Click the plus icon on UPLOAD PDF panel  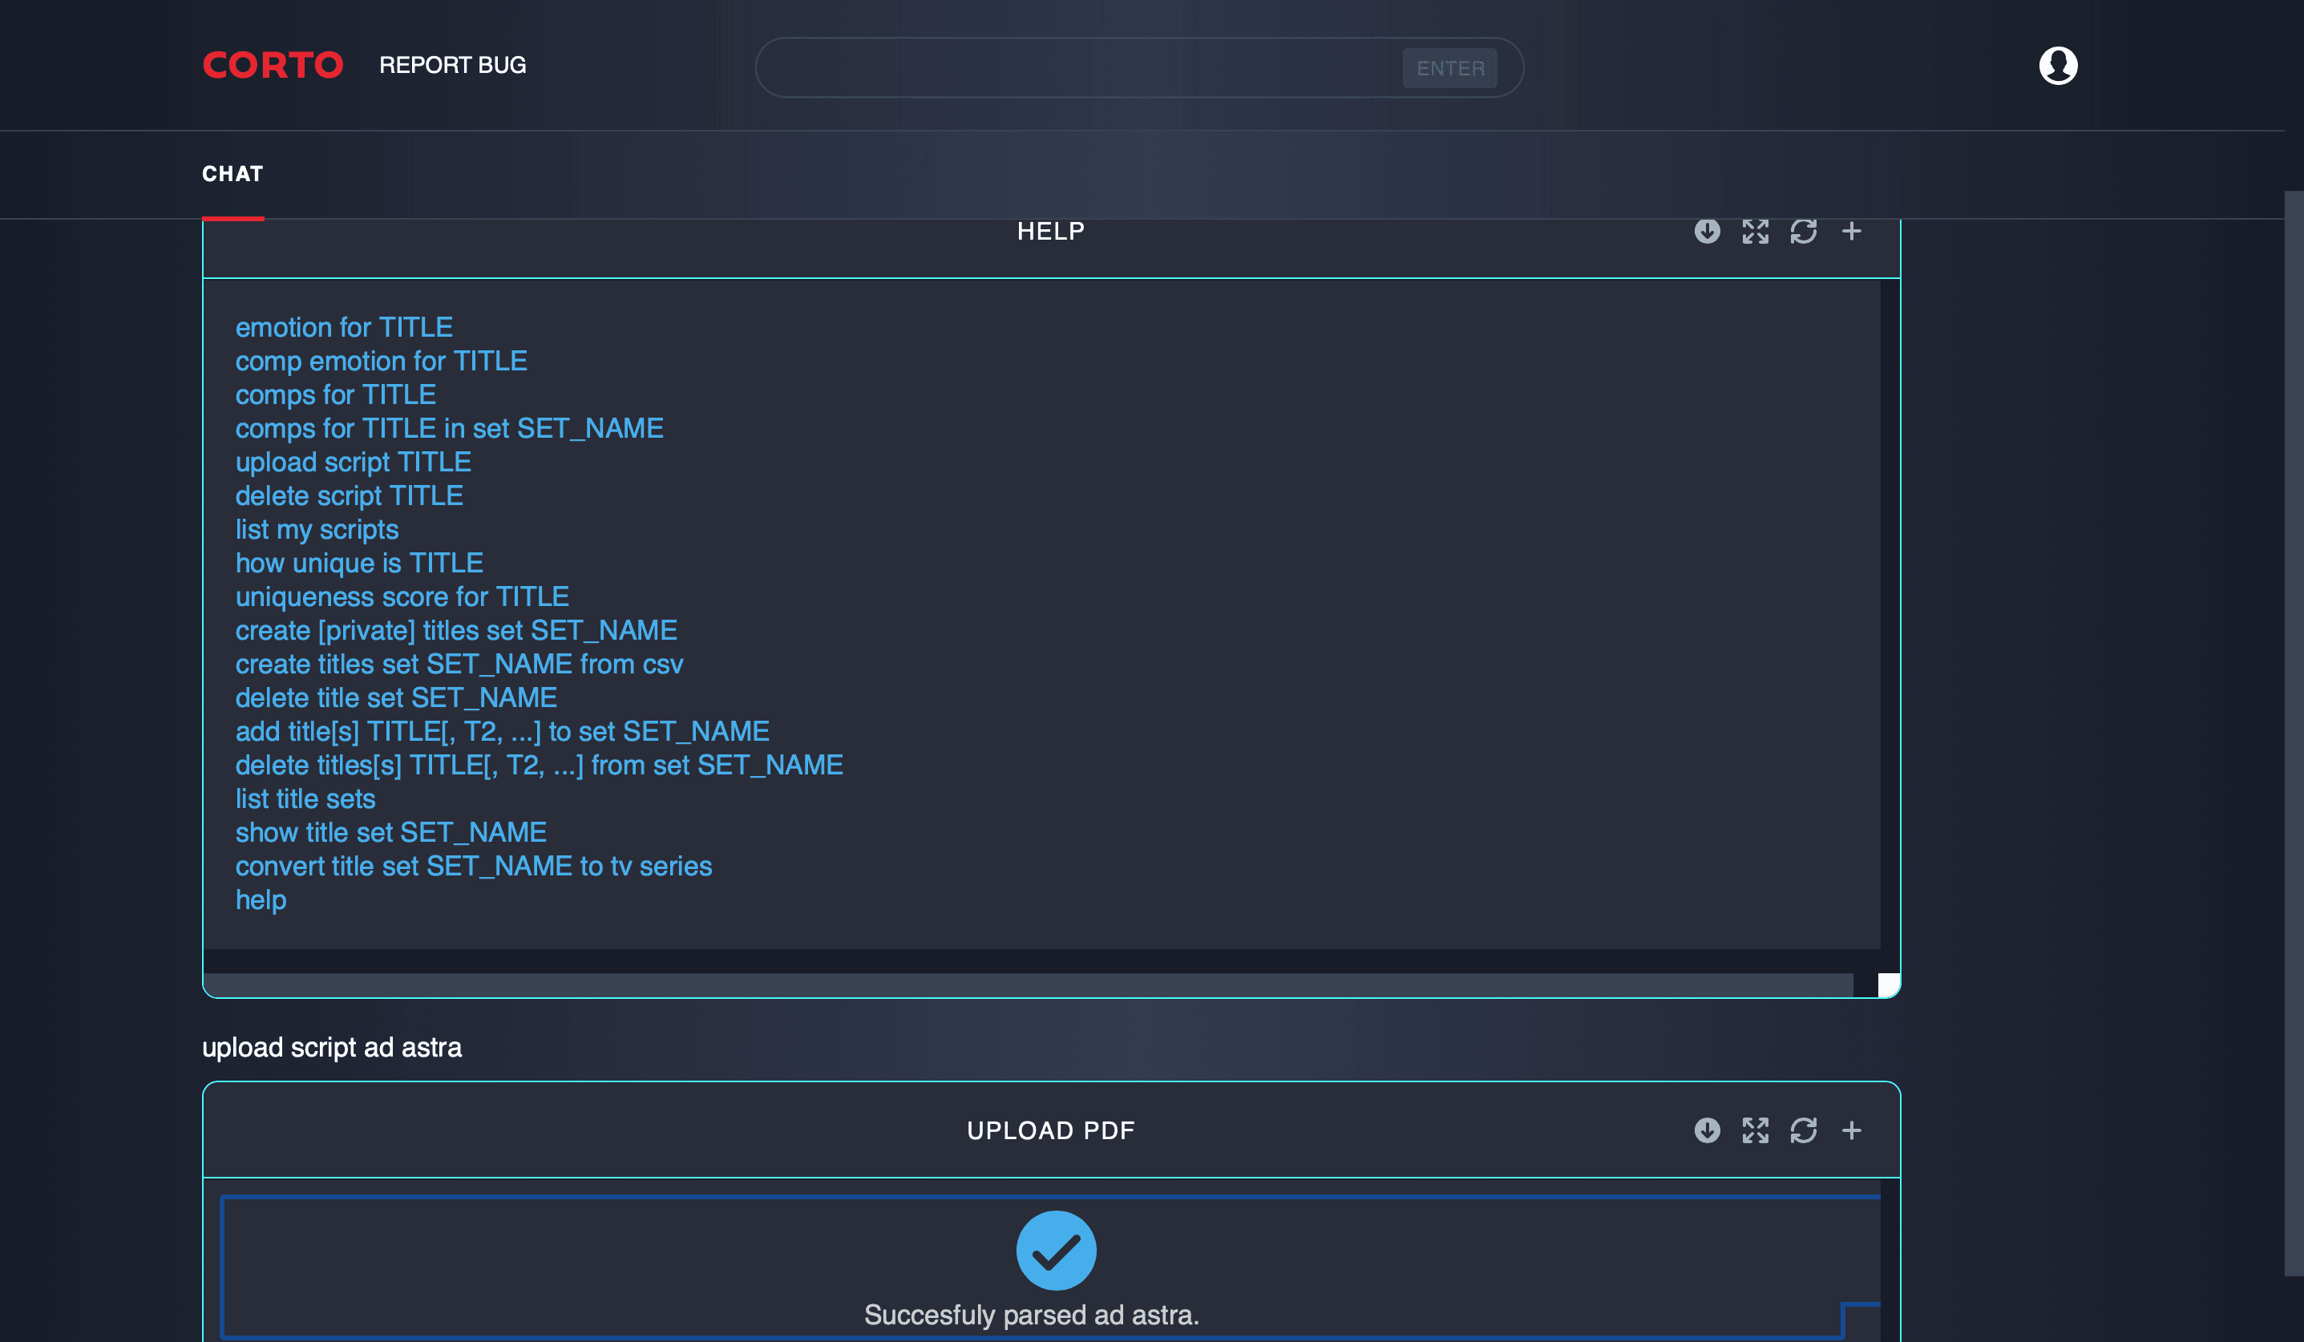click(1851, 1130)
